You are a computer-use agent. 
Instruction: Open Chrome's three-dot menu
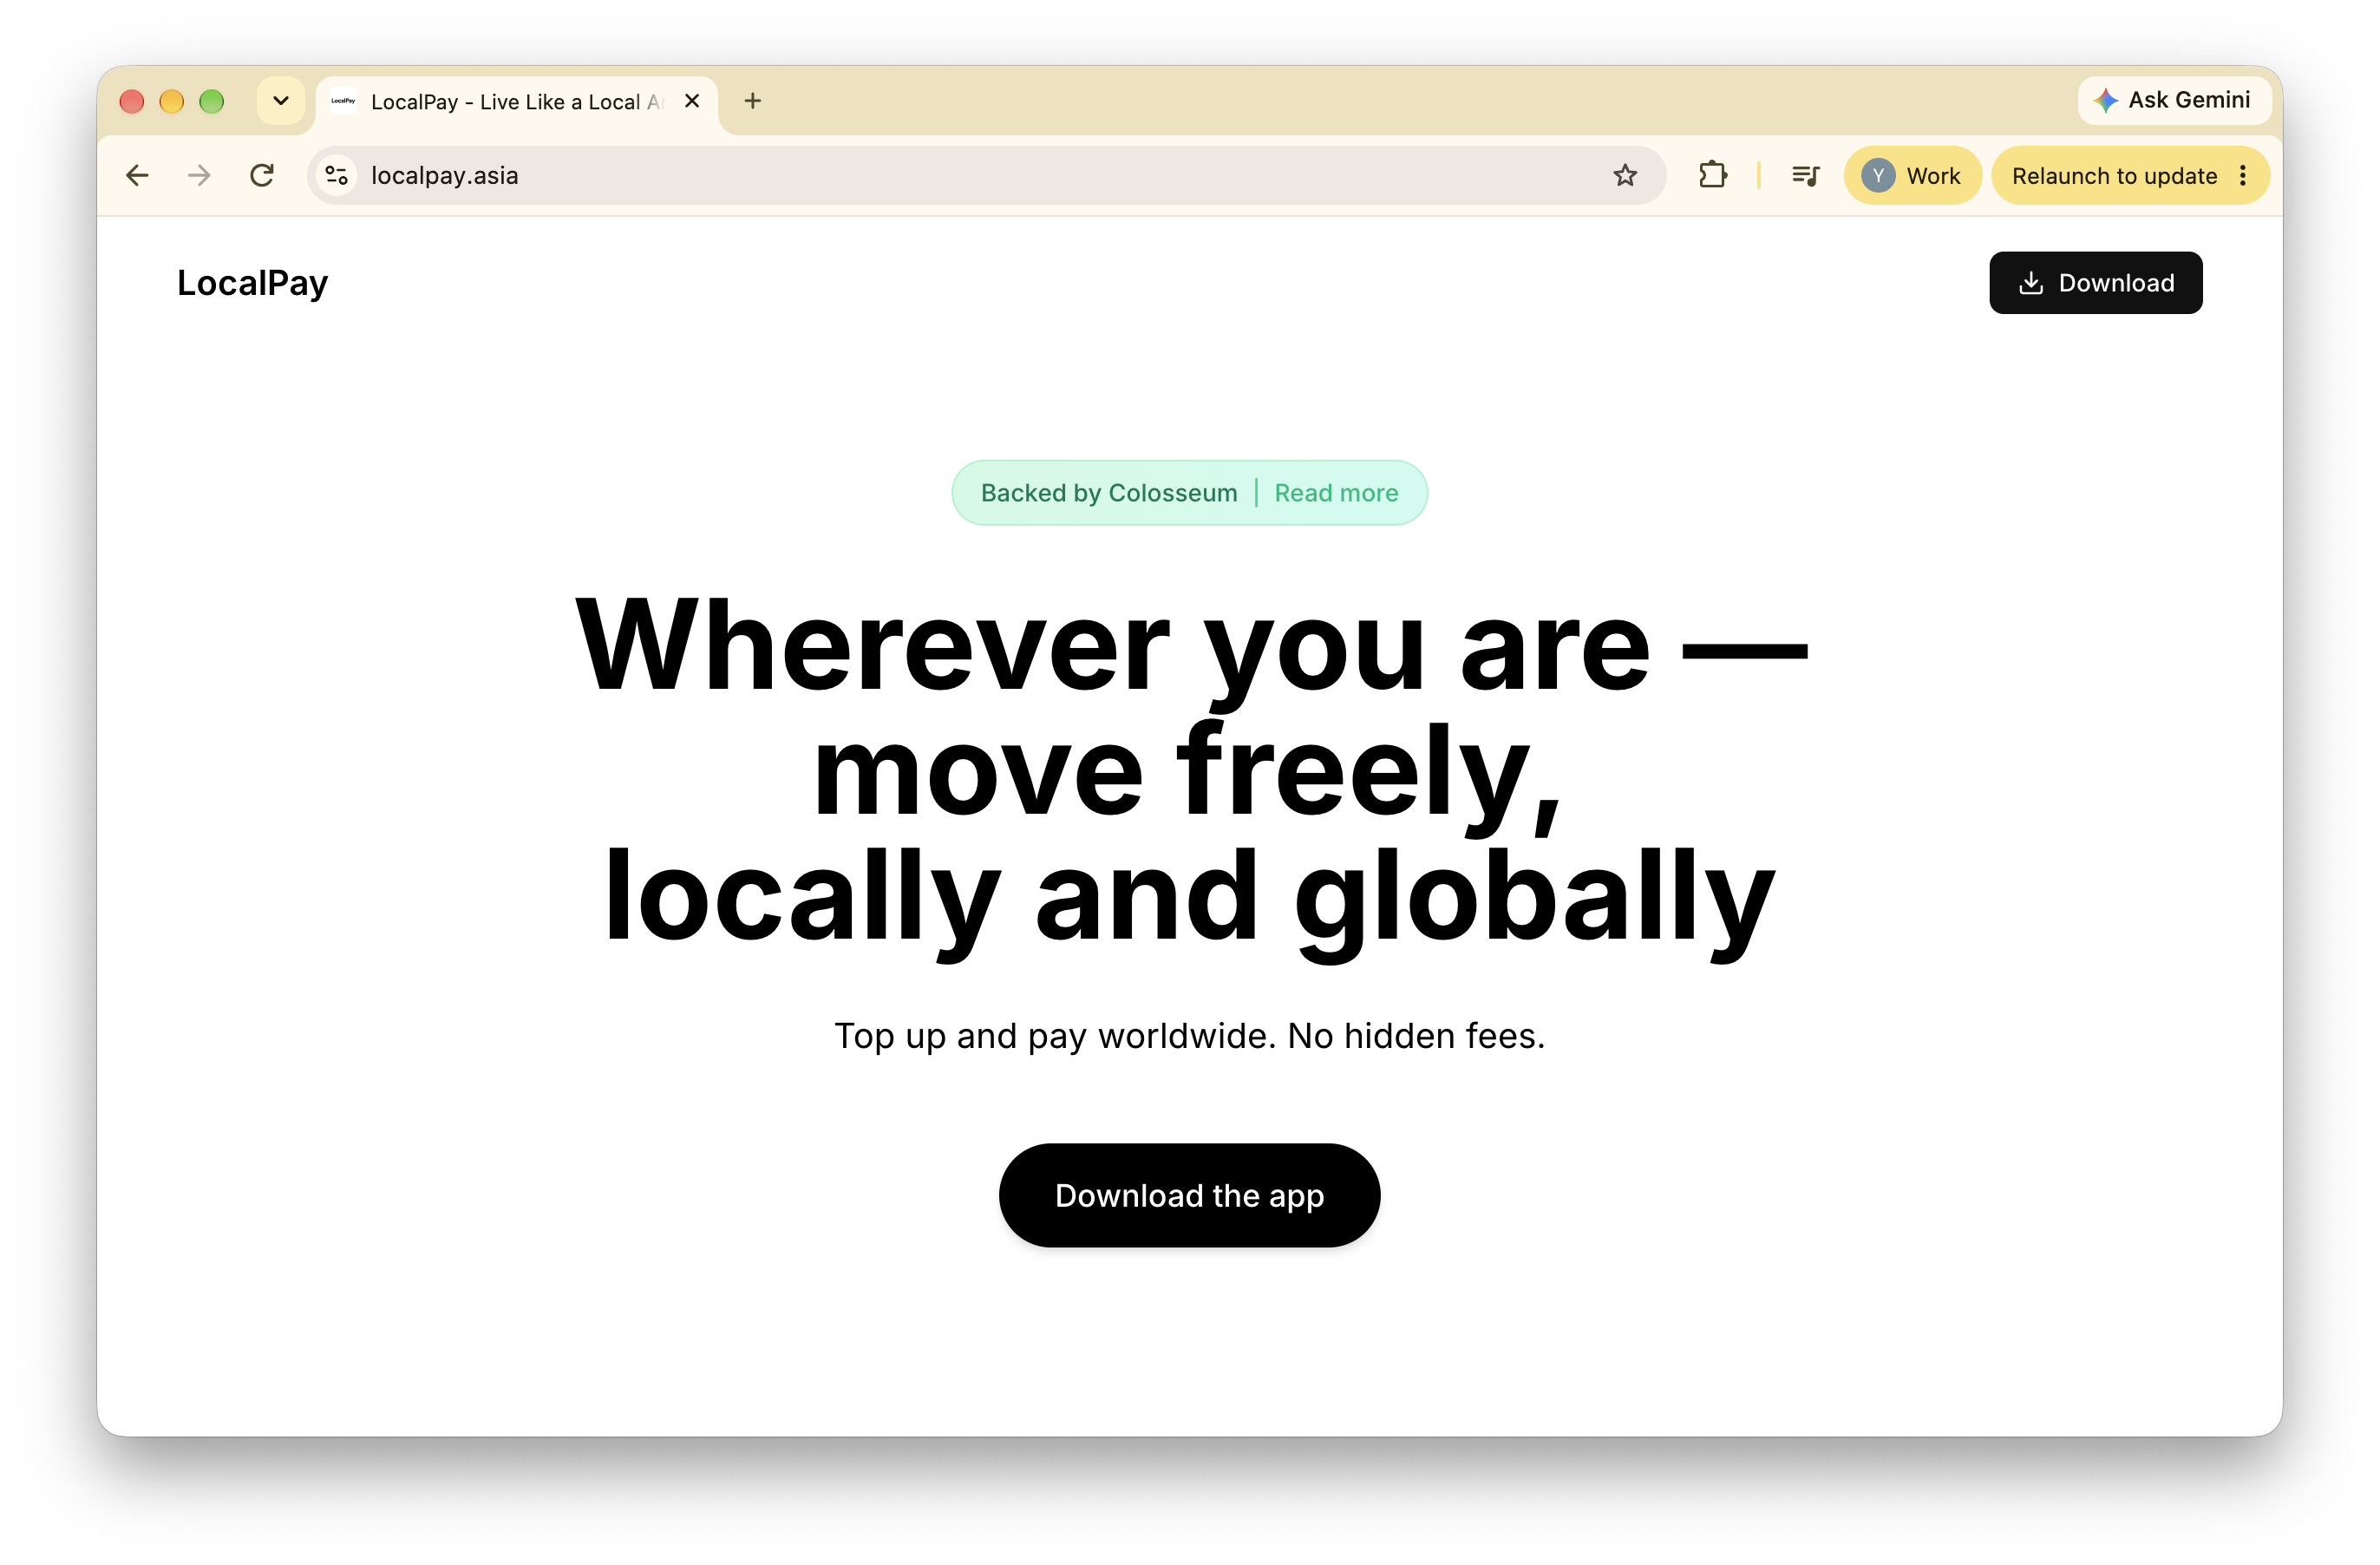pyautogui.click(x=2243, y=176)
